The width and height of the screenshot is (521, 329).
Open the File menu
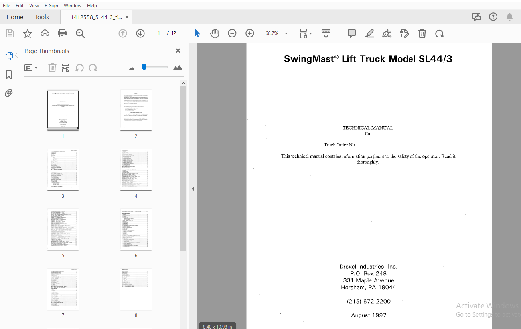tap(6, 5)
